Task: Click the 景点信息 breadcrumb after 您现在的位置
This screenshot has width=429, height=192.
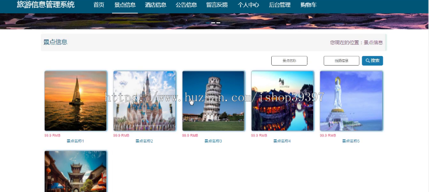Action: pos(373,43)
